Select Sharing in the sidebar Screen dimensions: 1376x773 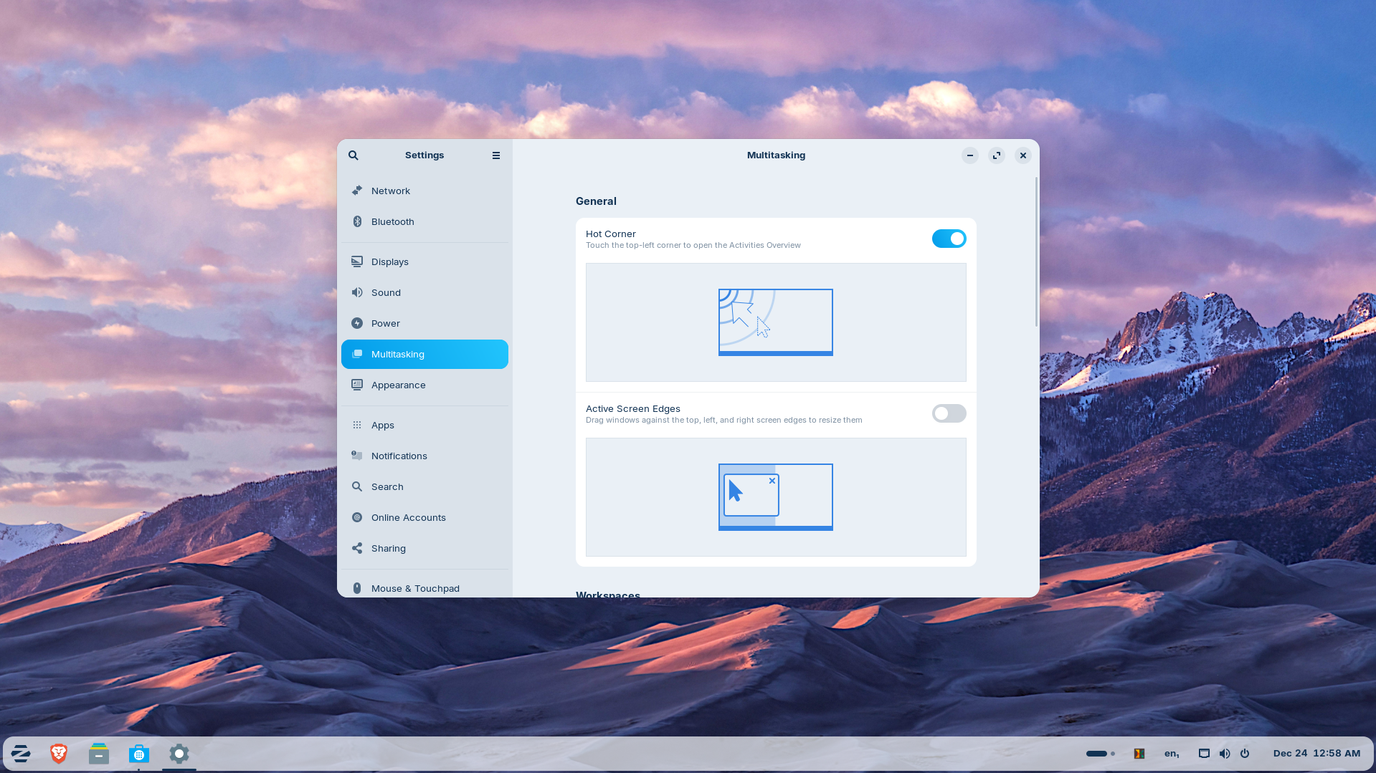click(x=424, y=548)
